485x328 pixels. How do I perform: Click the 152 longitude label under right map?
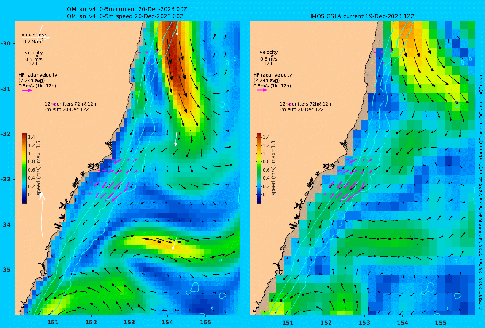click(x=326, y=323)
